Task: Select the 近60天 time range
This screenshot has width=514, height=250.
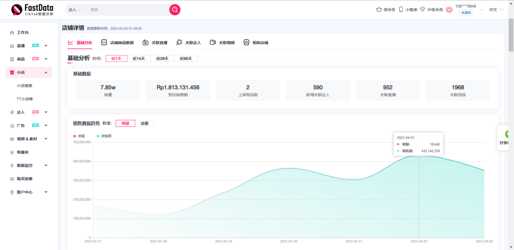Action: (x=186, y=58)
